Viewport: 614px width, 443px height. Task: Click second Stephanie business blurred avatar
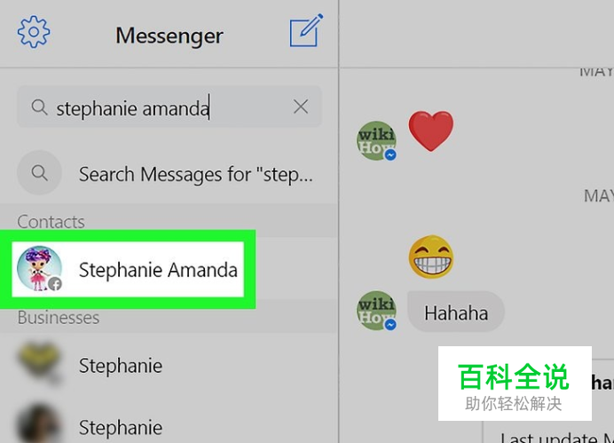[x=39, y=425]
